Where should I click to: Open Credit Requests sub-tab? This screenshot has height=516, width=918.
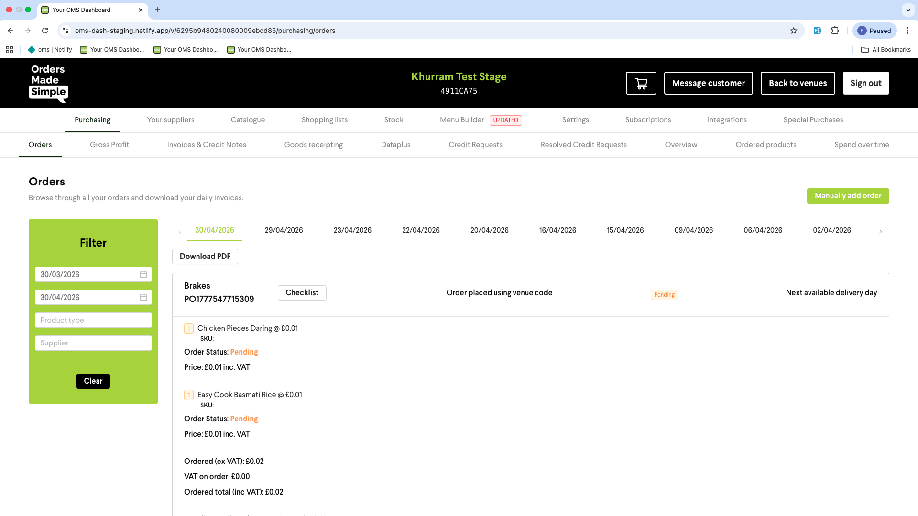475,145
